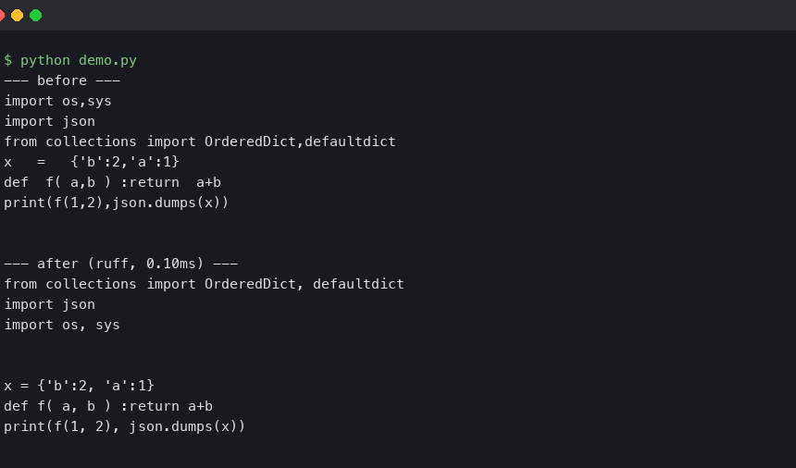Viewport: 796px width, 468px height.
Task: Minimize the terminal with the yellow button
Action: (17, 15)
